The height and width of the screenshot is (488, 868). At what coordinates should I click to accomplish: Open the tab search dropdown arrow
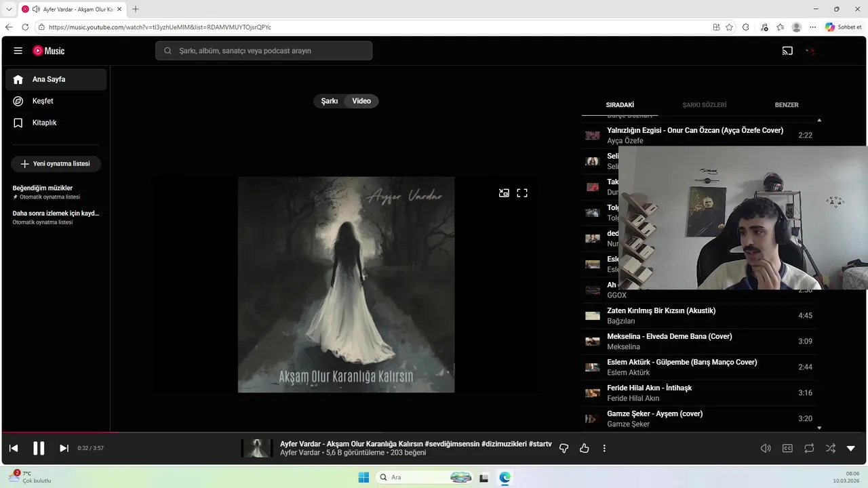(9, 9)
